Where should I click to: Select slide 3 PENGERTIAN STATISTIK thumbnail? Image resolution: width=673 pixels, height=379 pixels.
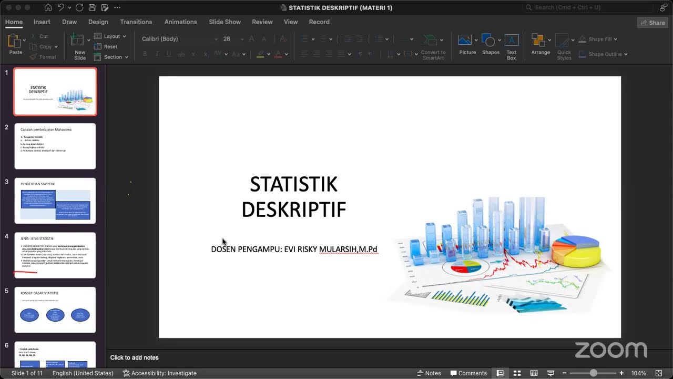click(x=55, y=201)
